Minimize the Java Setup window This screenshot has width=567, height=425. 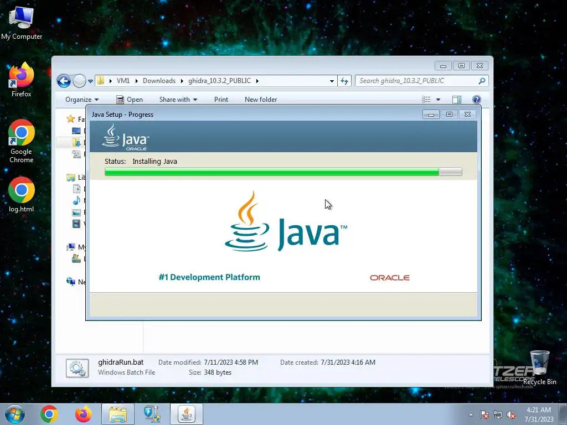click(x=431, y=115)
